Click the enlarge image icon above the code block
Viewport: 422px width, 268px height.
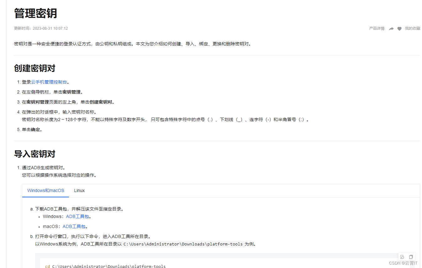pyautogui.click(x=402, y=256)
